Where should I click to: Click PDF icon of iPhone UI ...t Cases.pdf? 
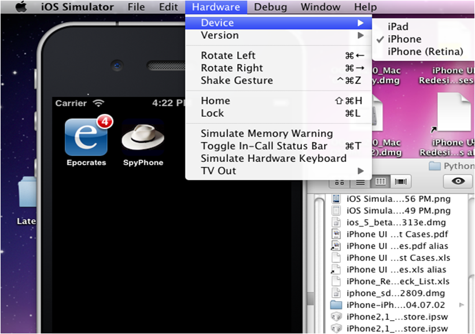pos(336,234)
